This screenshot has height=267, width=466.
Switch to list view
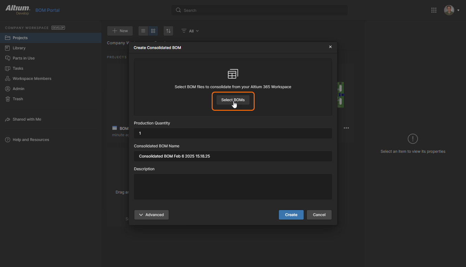click(143, 31)
